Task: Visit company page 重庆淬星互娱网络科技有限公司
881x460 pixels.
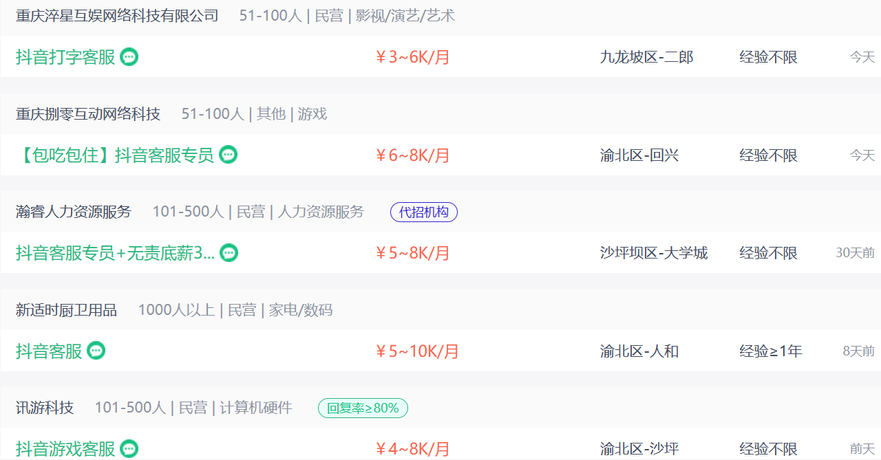Action: pyautogui.click(x=117, y=15)
